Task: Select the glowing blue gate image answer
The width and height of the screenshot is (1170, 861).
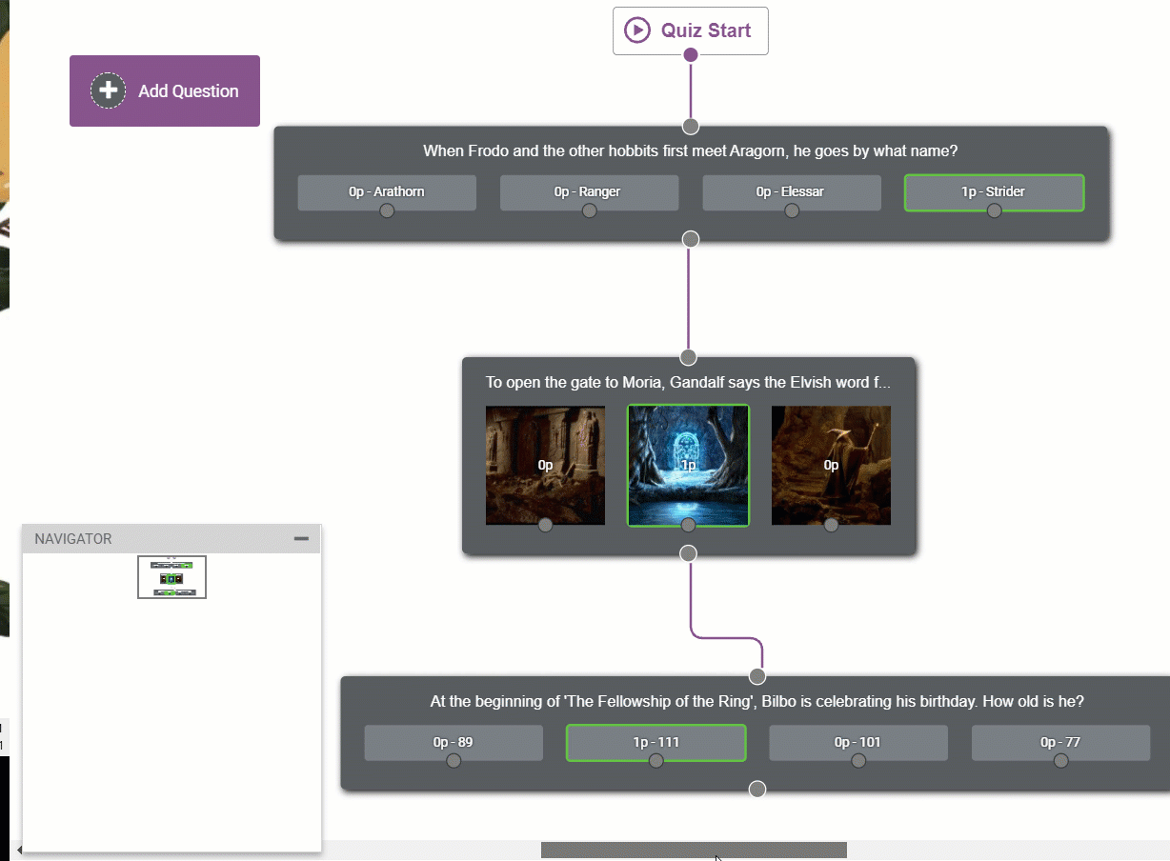Action: (x=688, y=464)
